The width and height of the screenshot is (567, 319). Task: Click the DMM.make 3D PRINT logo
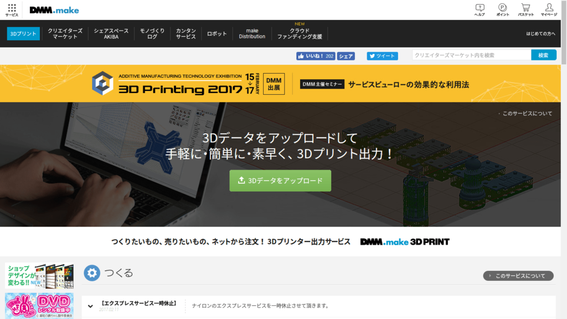coord(405,241)
